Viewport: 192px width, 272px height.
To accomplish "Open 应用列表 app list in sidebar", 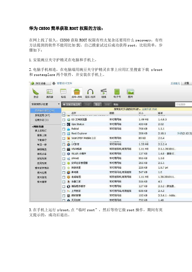I will coord(41,163).
